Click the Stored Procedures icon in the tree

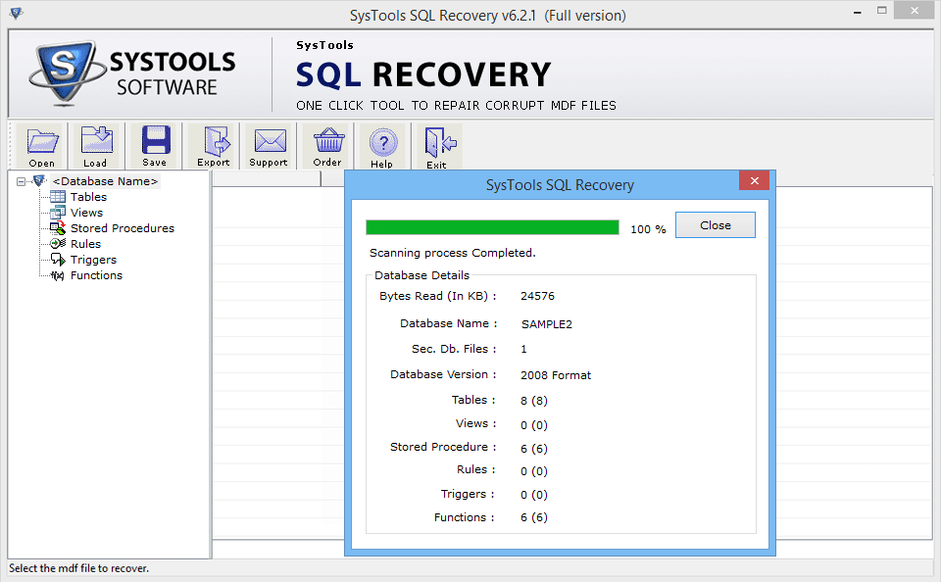click(x=57, y=227)
